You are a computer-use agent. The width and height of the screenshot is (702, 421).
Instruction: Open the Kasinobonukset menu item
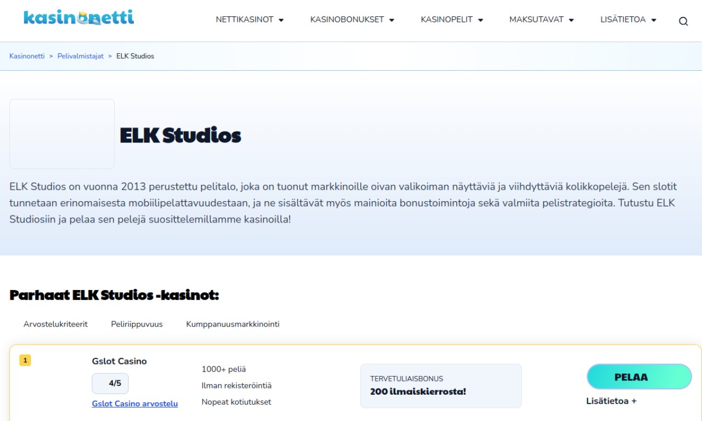click(347, 20)
